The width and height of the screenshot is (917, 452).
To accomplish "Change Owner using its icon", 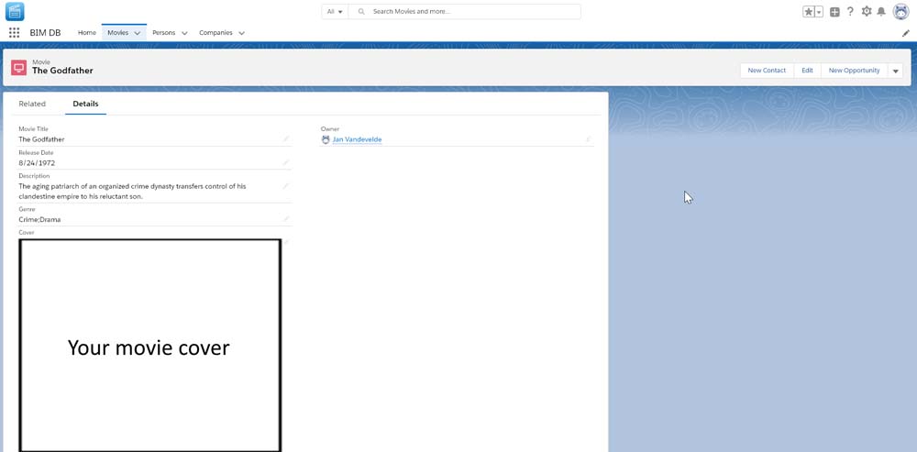I will tap(589, 139).
